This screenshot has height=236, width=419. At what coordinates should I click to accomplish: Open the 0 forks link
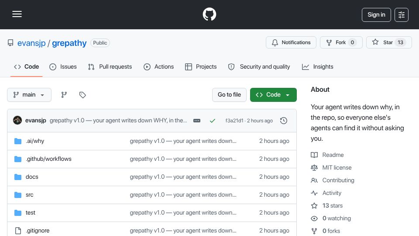[331, 231]
